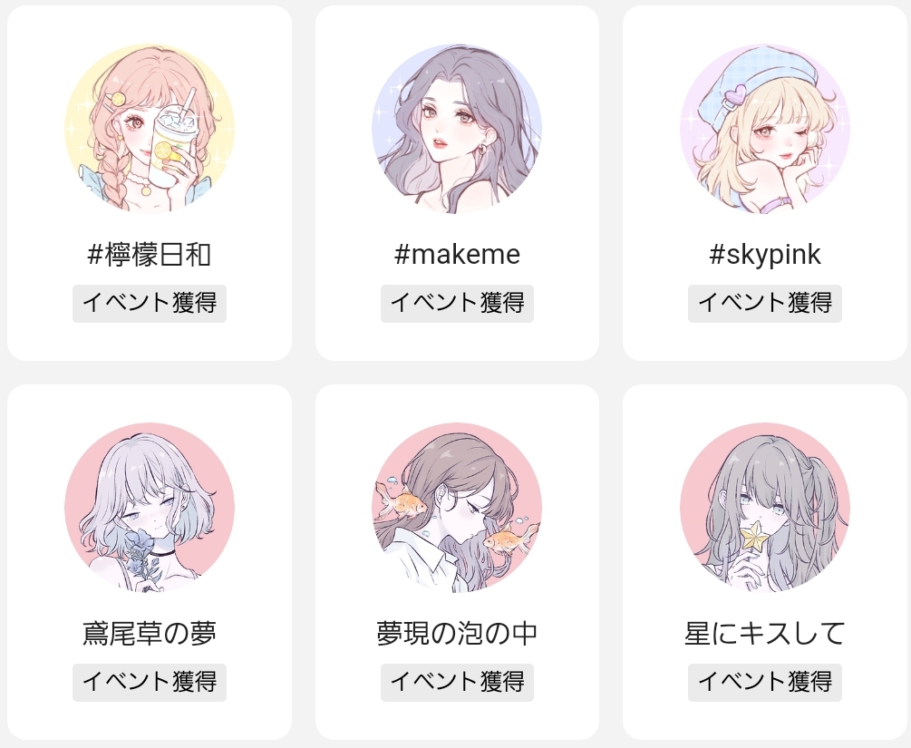The width and height of the screenshot is (911, 748).
Task: Open the 夢現の泡の中 title
Action: coord(457,633)
